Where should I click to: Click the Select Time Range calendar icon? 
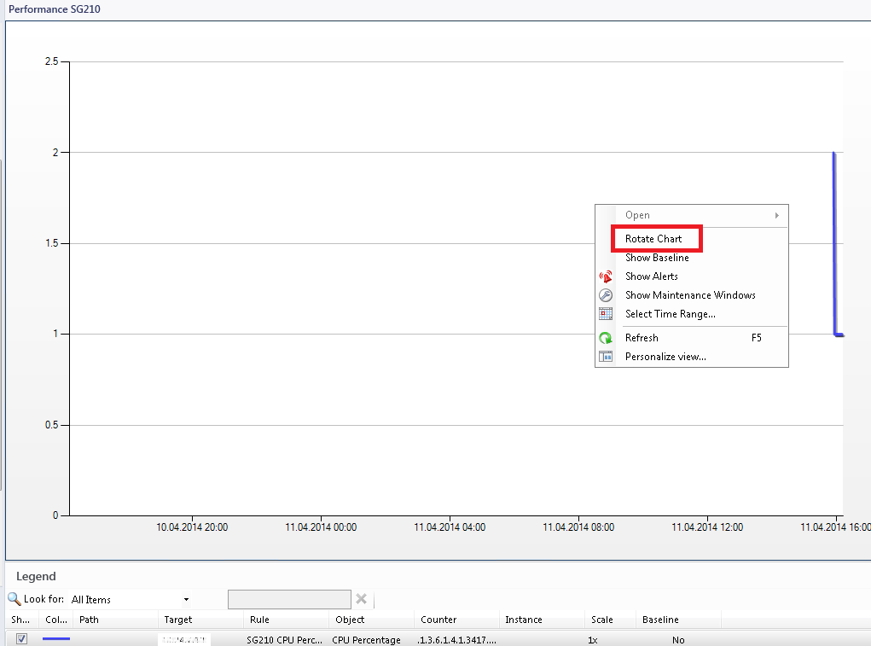pos(606,313)
